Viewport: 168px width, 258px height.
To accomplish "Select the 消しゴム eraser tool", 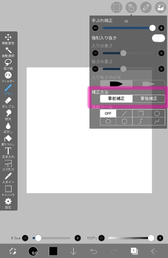I will click(x=8, y=102).
